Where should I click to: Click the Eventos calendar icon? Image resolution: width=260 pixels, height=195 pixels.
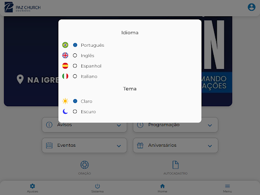(49, 145)
